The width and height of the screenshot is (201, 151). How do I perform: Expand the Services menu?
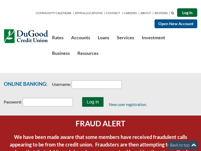(x=125, y=38)
